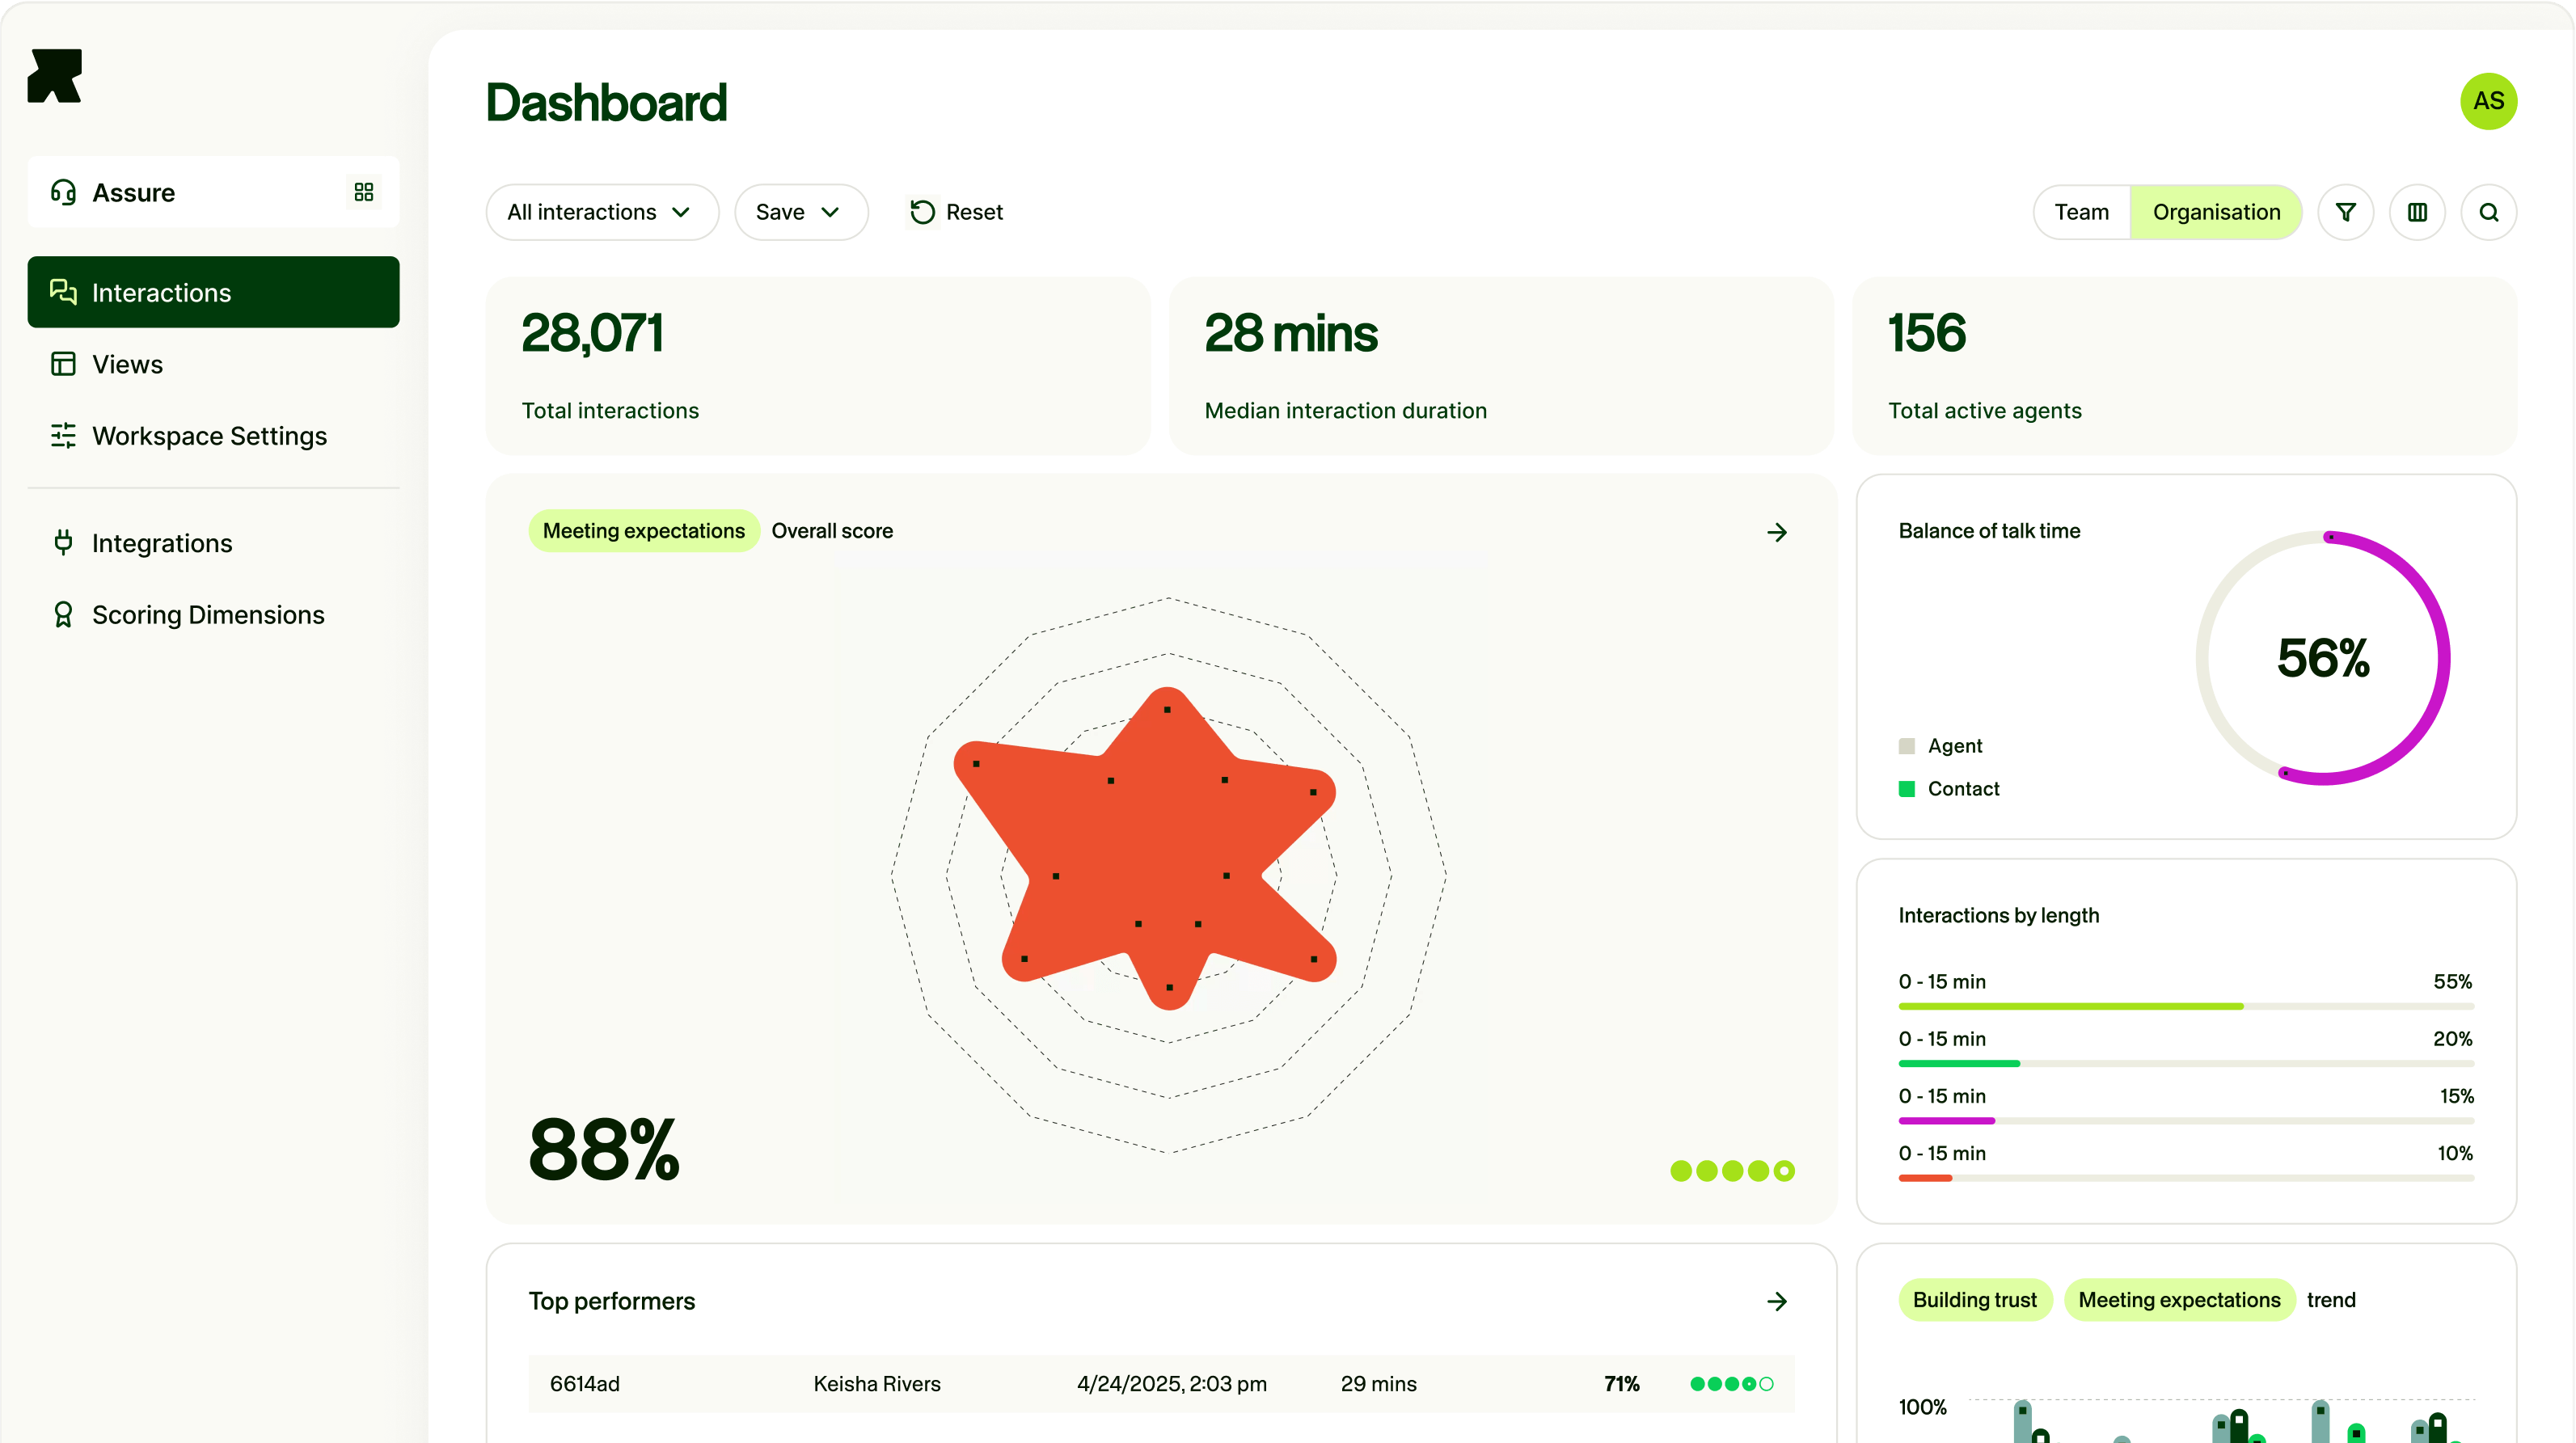
Task: Click the arrow on Meeting expectations card
Action: pos(1776,532)
